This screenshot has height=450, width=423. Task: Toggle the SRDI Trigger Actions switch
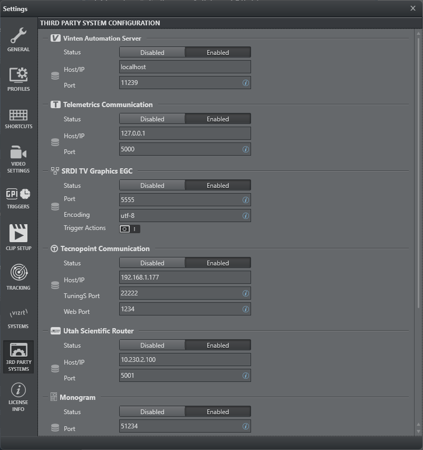[x=130, y=229]
